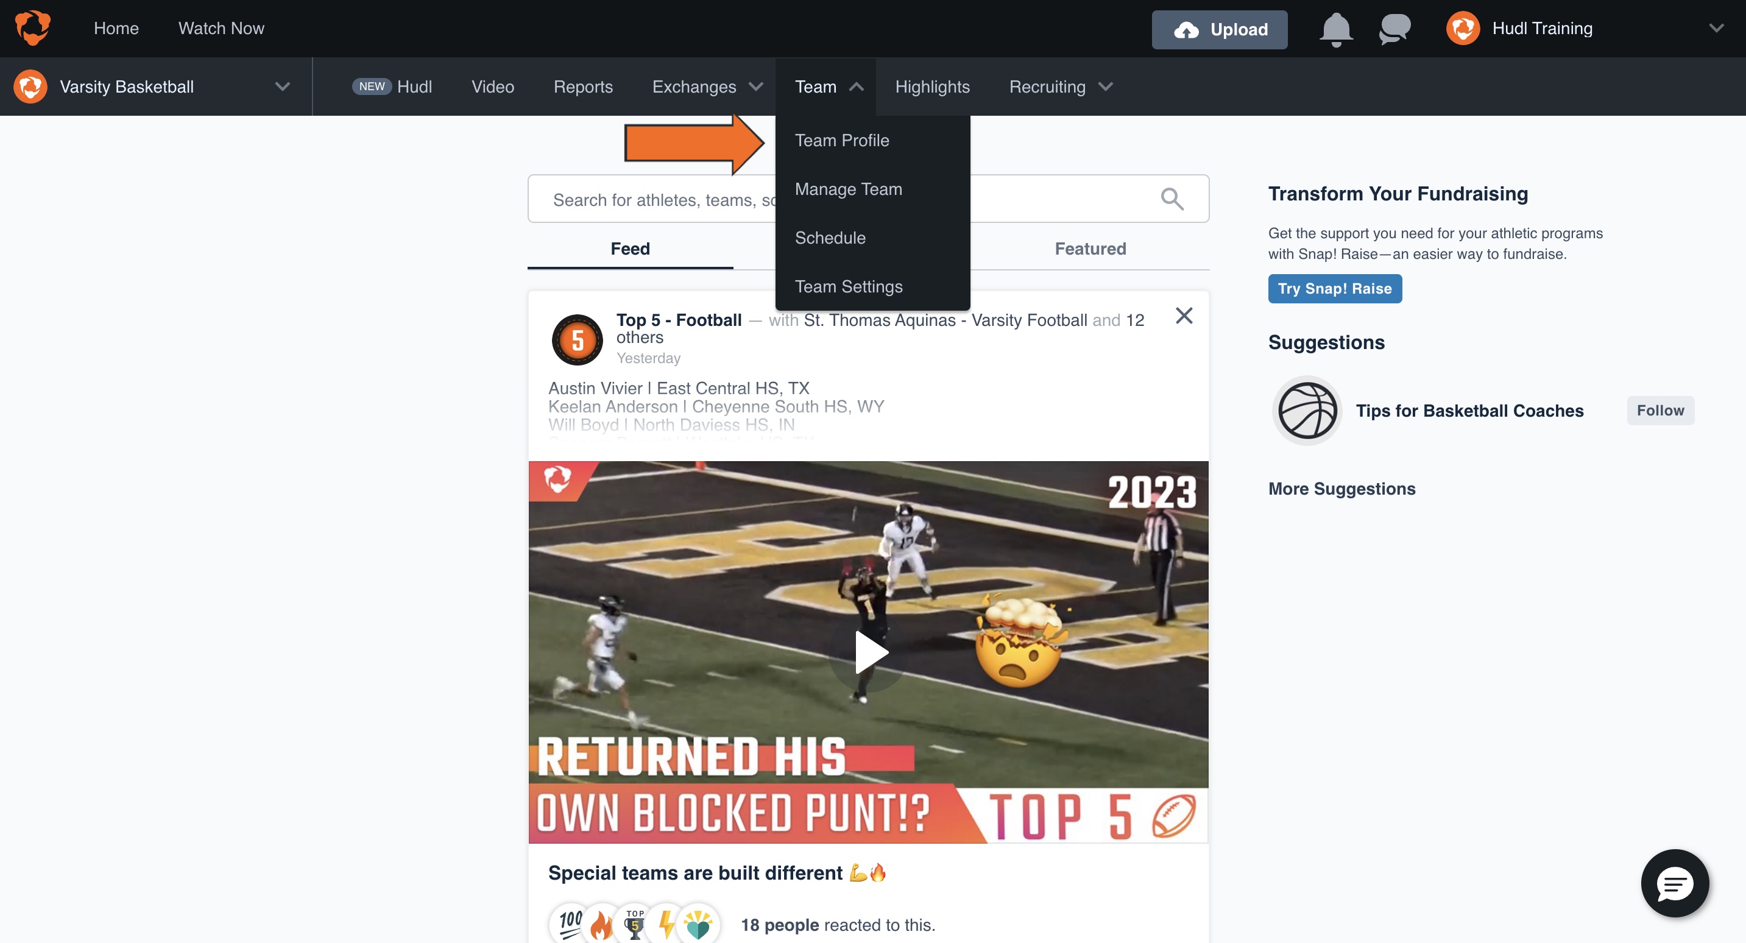Open the Hudl Training account menu chevron

coord(1716,29)
